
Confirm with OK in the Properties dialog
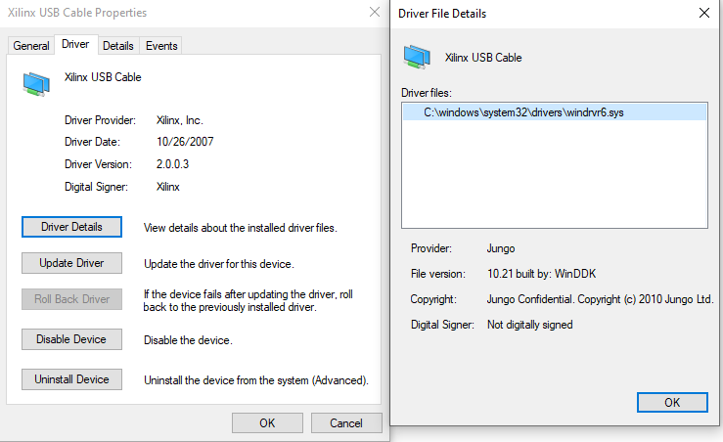click(x=267, y=423)
